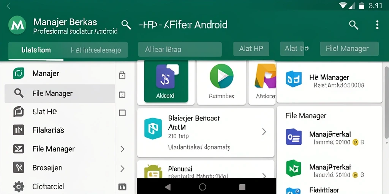This screenshot has height=194, width=389.
Task: Tap the Android home navigation button
Action: [x=202, y=187]
